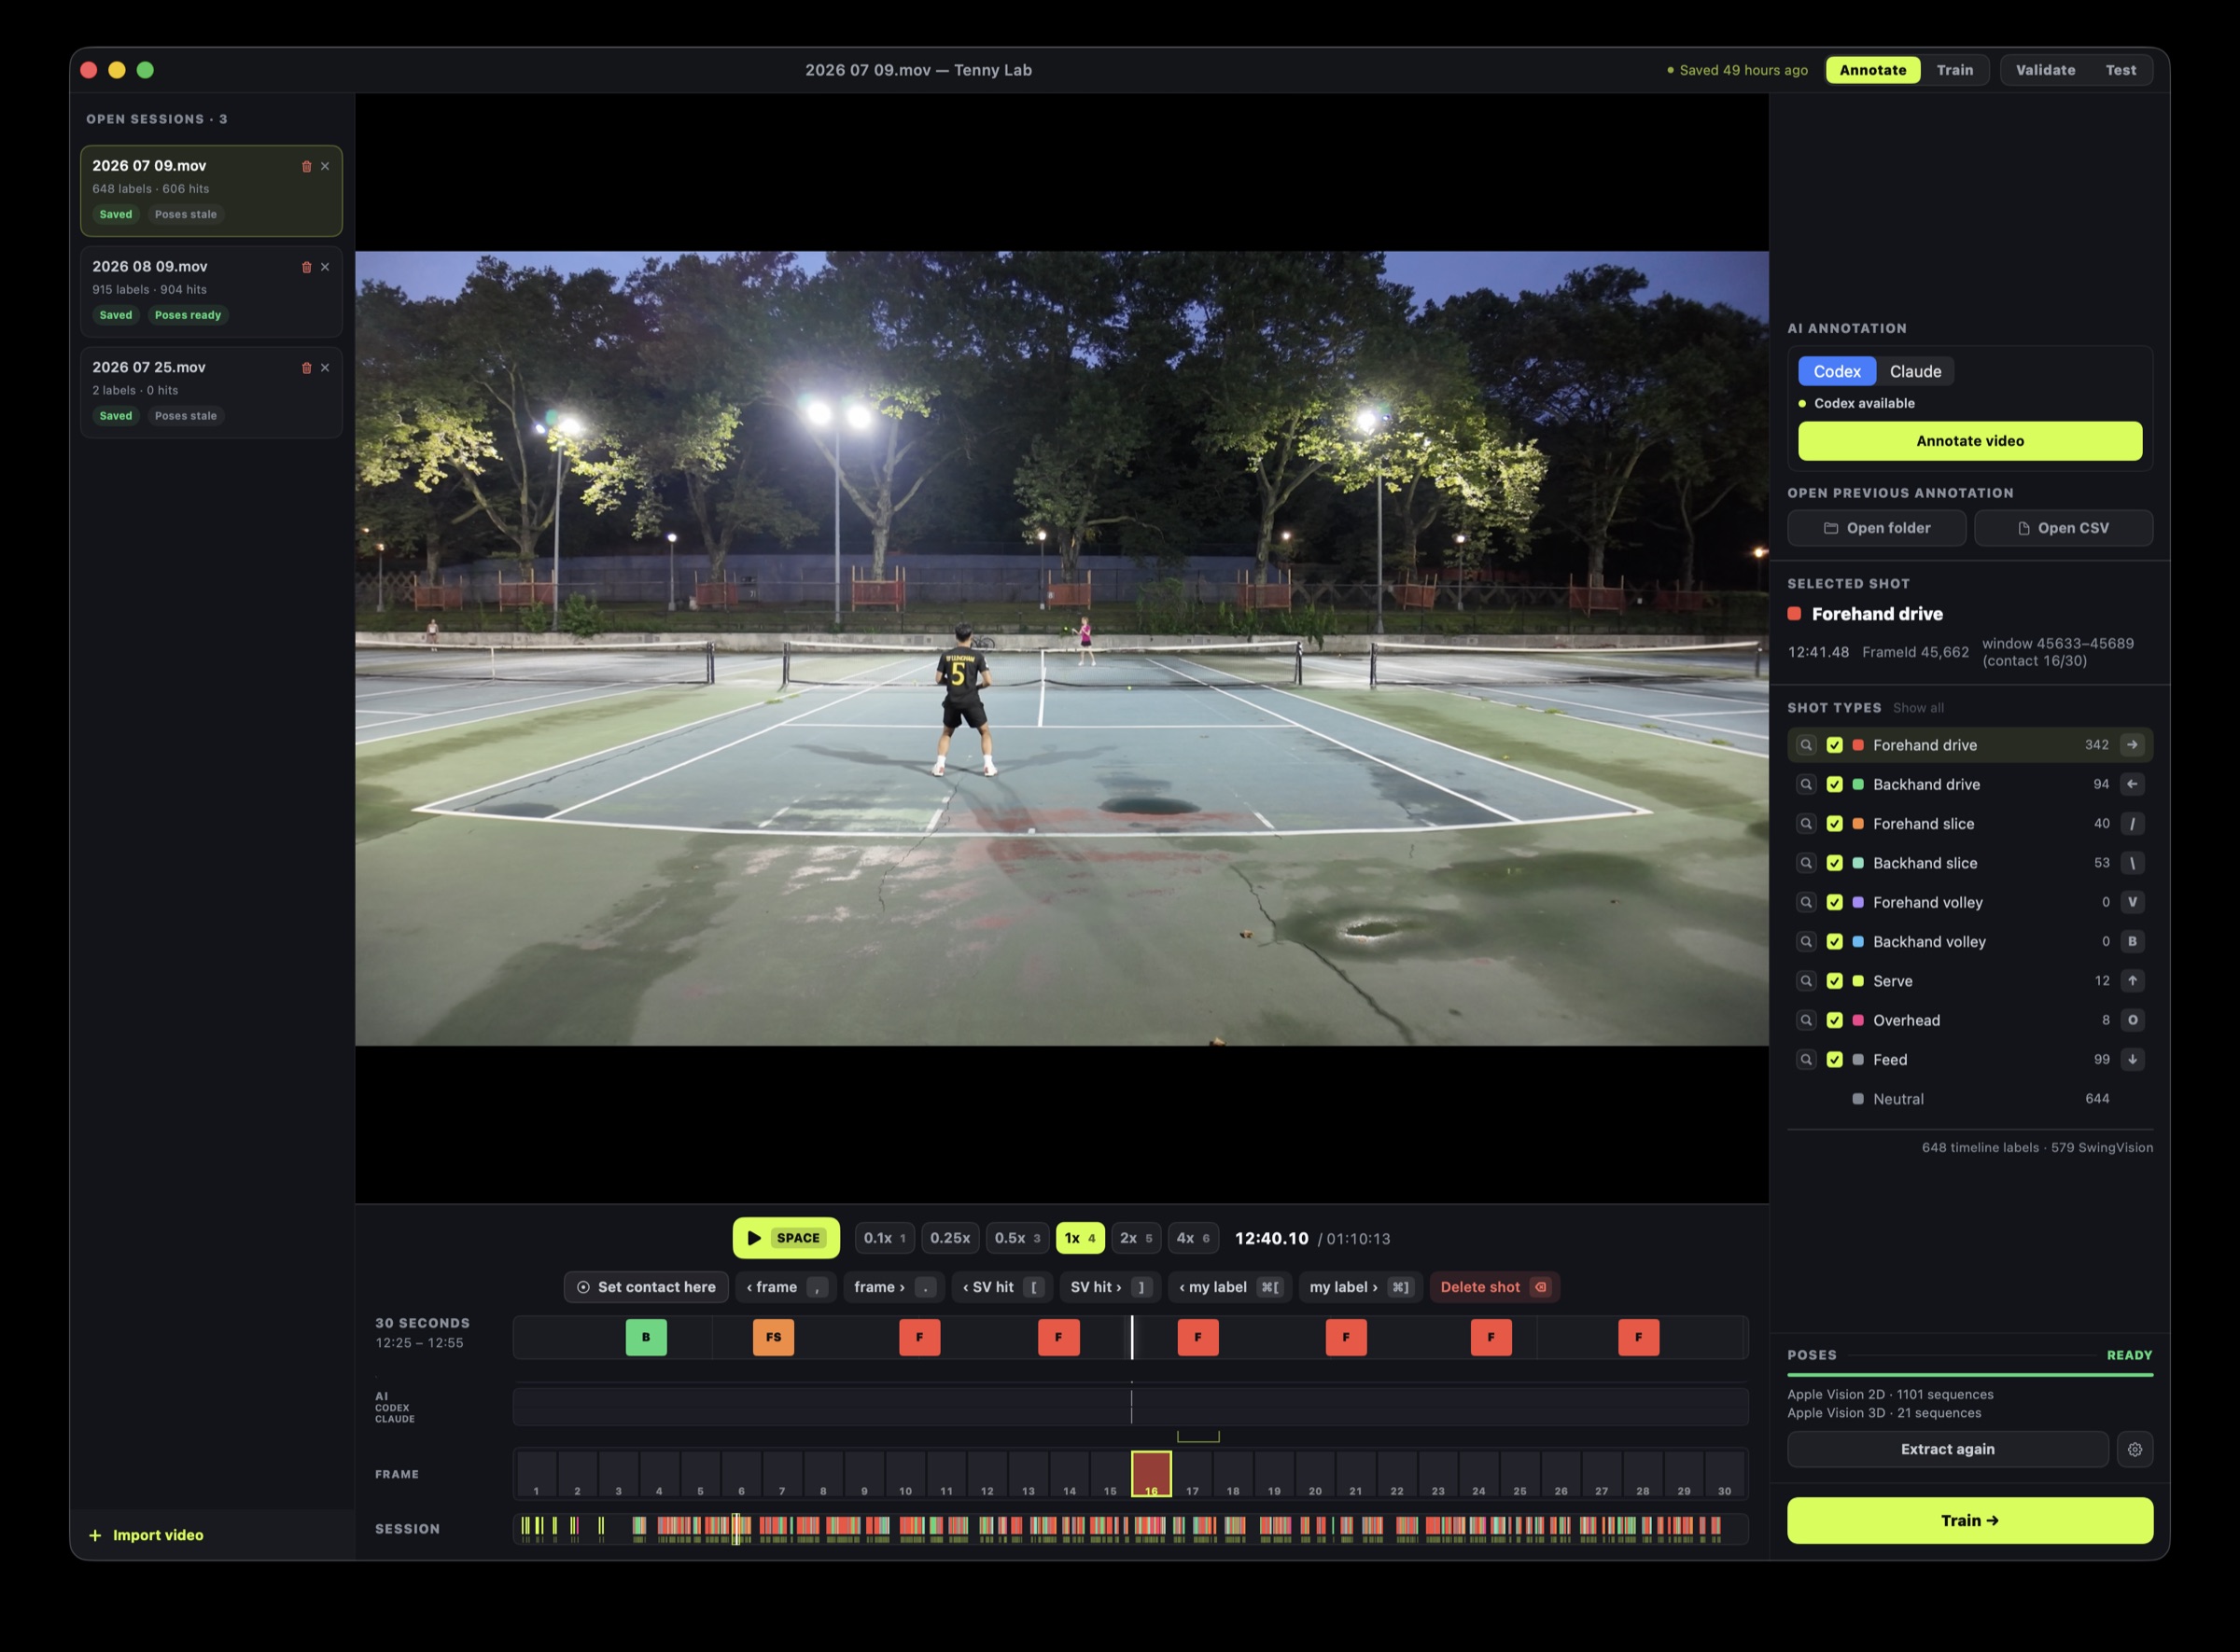Play video with the SPACE button
Viewport: 2240px width, 1652px height.
pyautogui.click(x=787, y=1238)
